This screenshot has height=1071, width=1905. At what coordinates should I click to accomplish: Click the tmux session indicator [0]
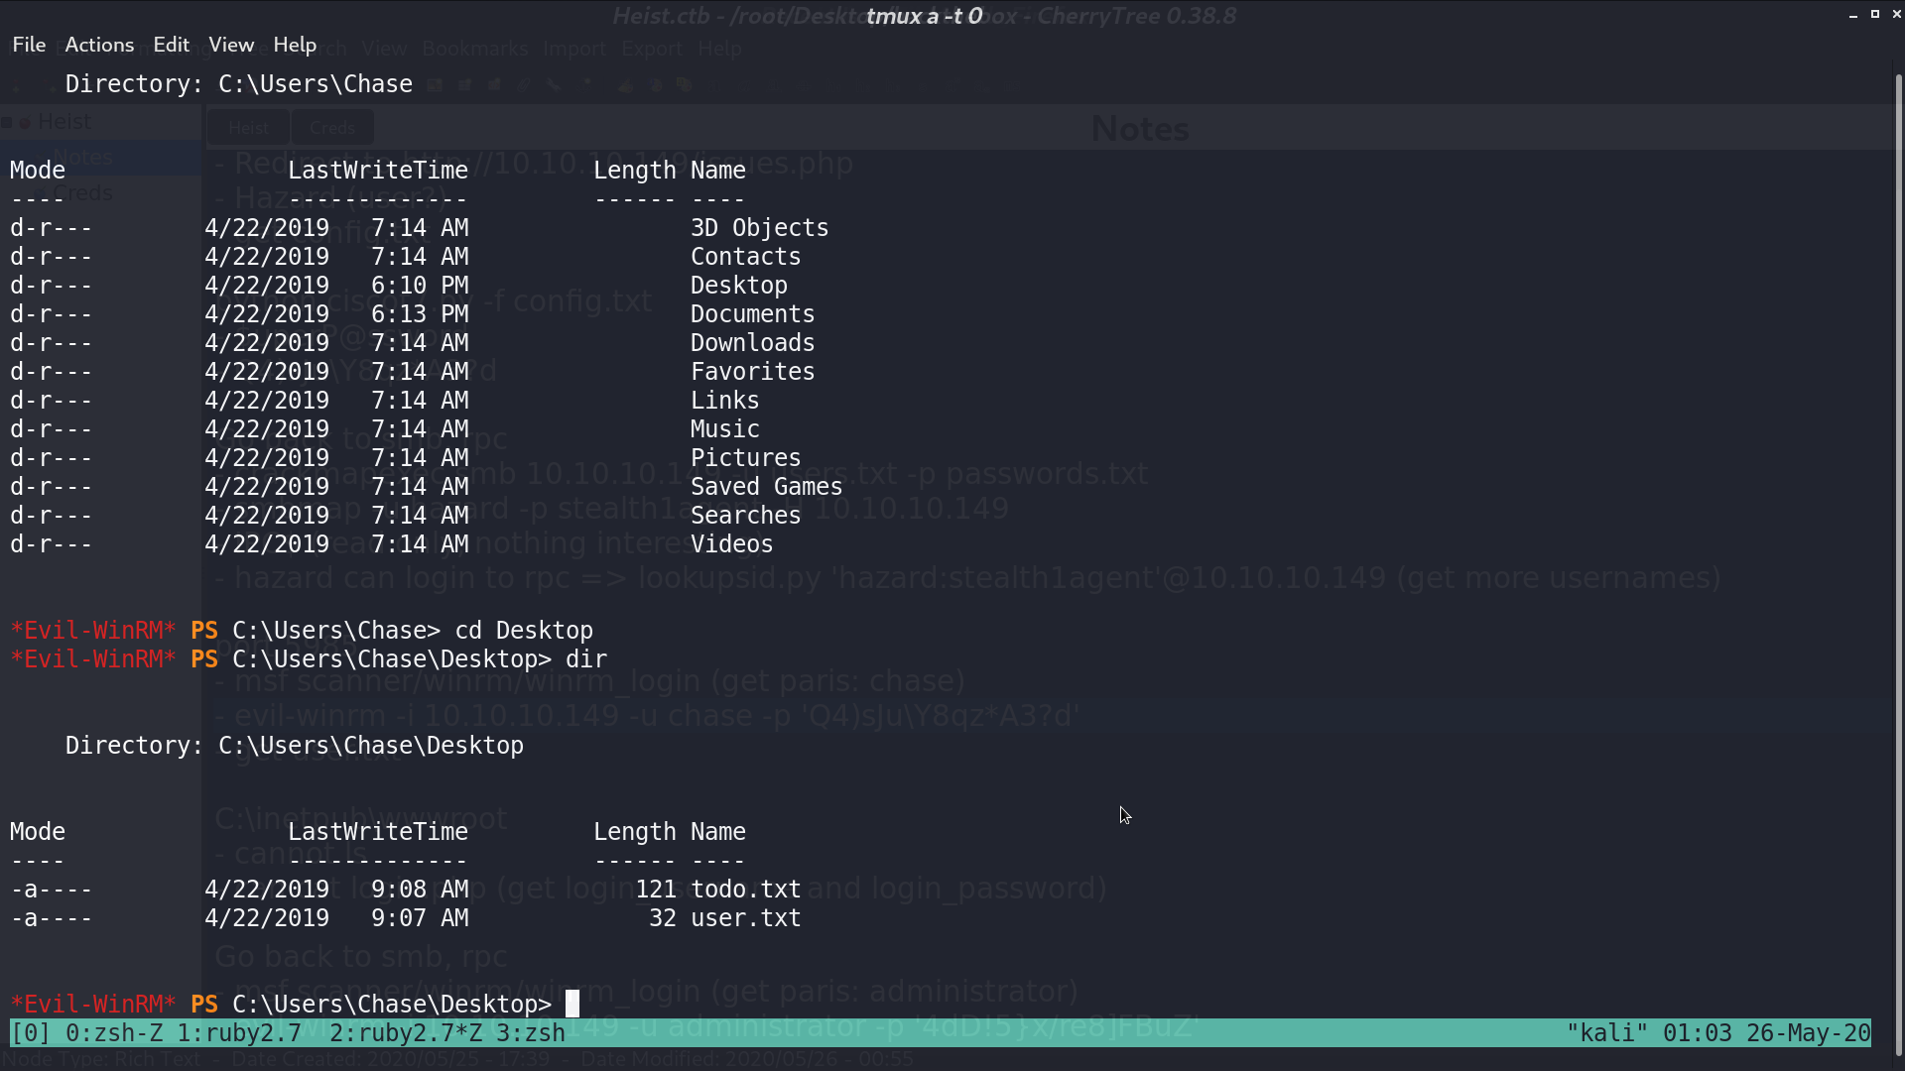31,1033
